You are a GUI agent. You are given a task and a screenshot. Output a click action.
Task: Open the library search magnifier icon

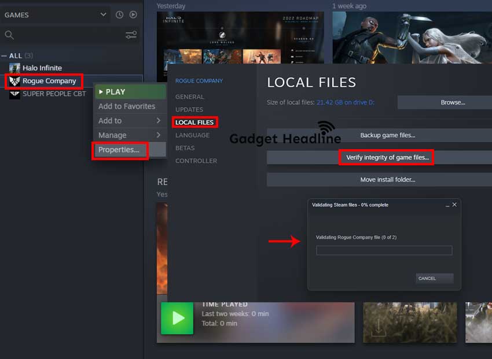click(10, 35)
